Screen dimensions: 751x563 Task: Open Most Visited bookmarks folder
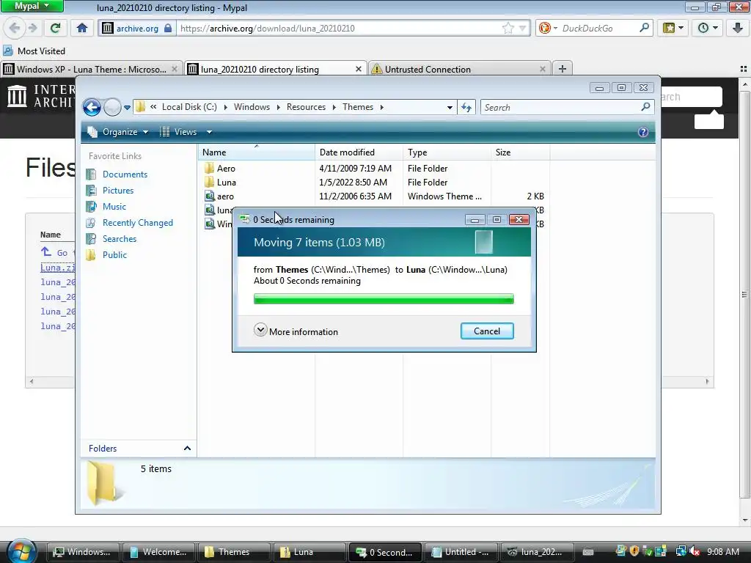34,51
